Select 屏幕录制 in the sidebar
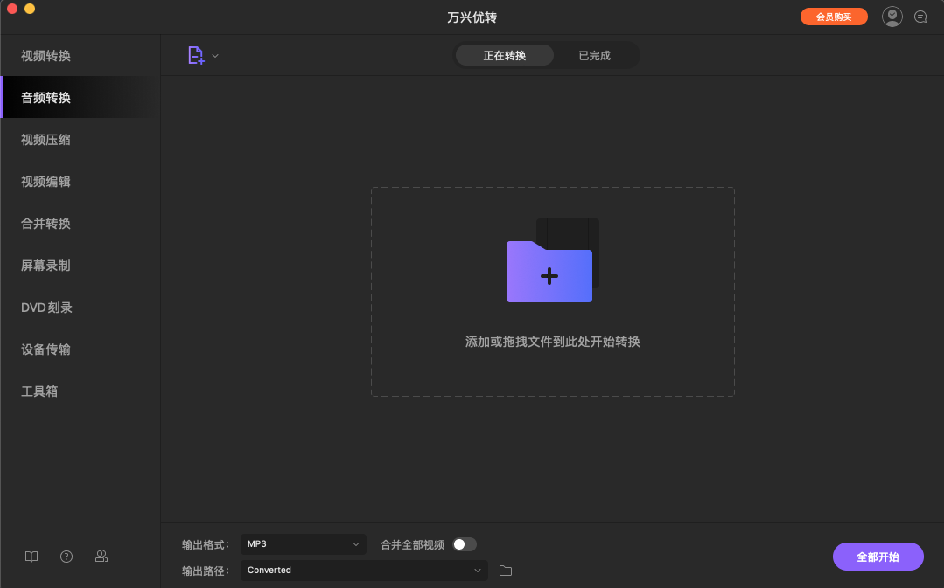 (x=44, y=265)
